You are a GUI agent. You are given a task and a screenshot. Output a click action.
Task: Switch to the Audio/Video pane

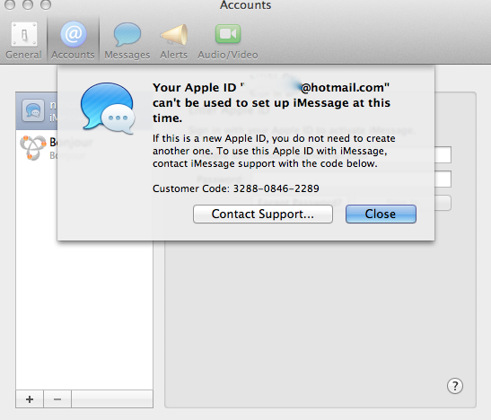(228, 40)
